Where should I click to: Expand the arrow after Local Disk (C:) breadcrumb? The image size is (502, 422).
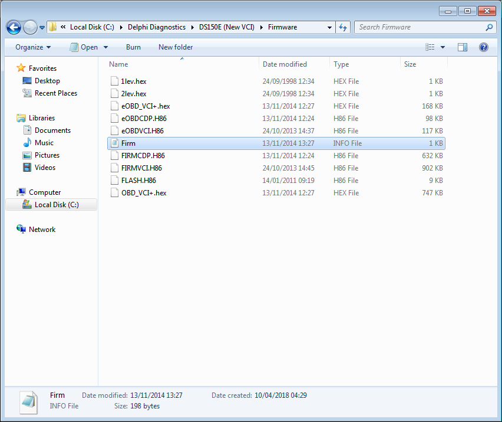tap(121, 28)
